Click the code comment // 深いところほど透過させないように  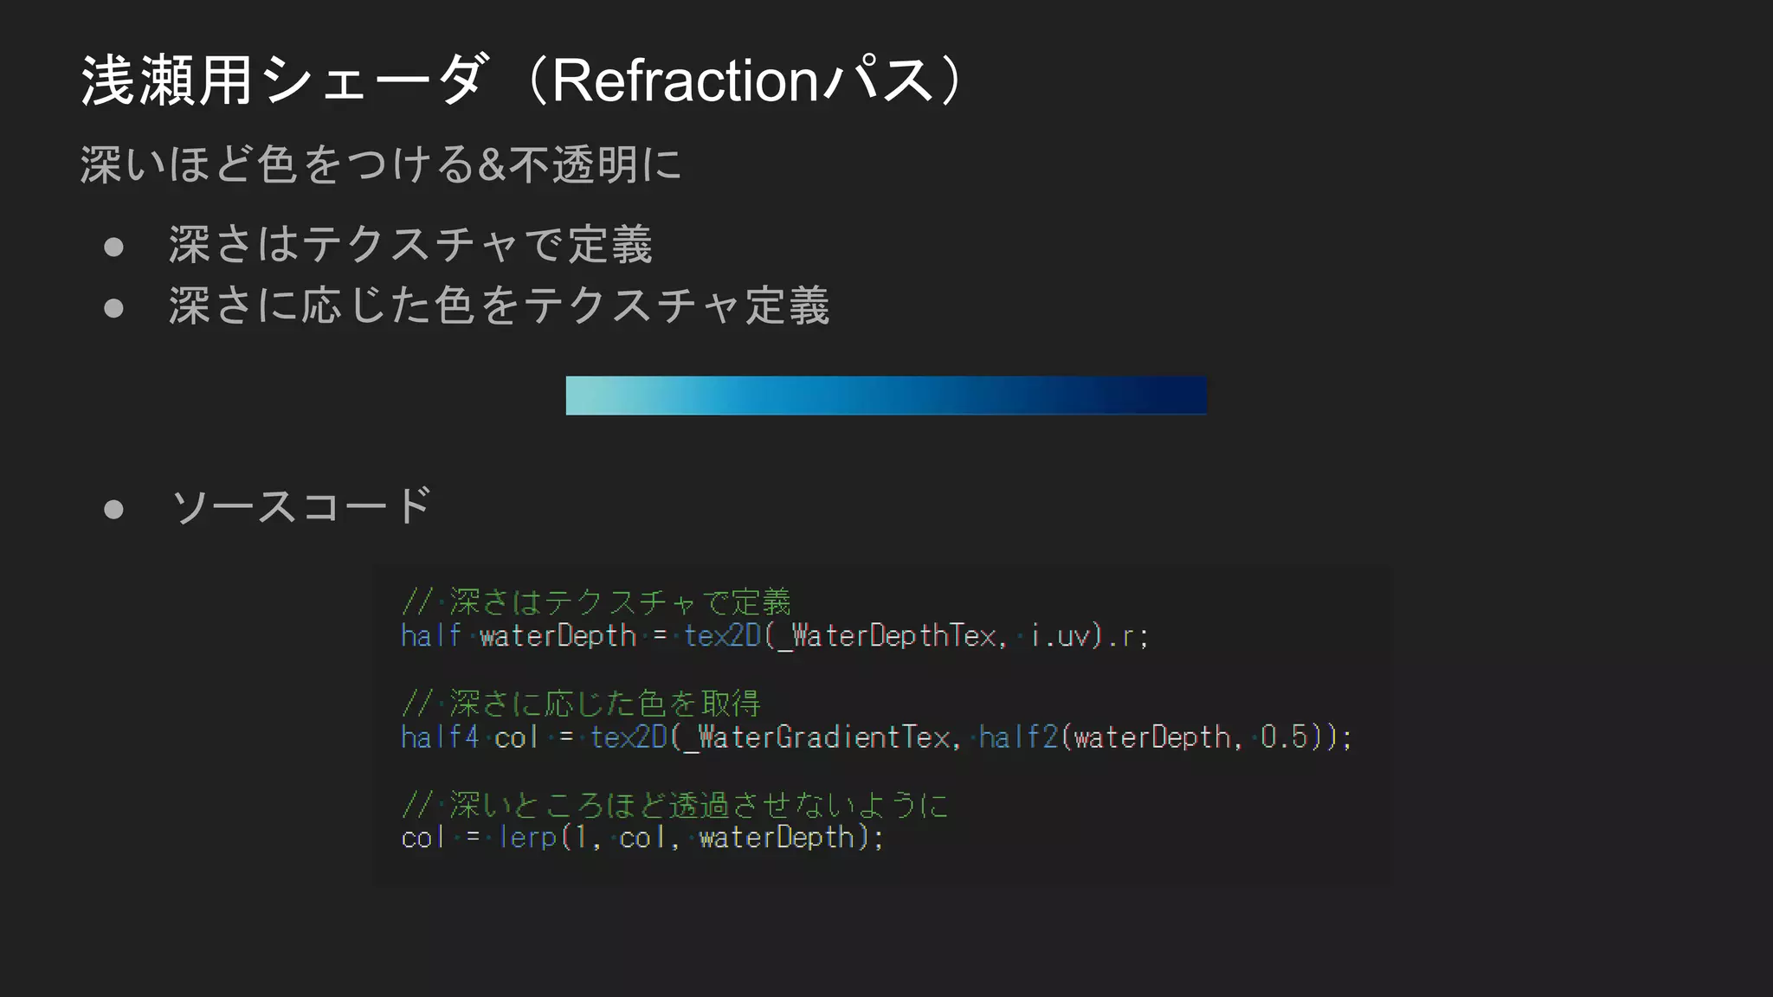coord(674,805)
